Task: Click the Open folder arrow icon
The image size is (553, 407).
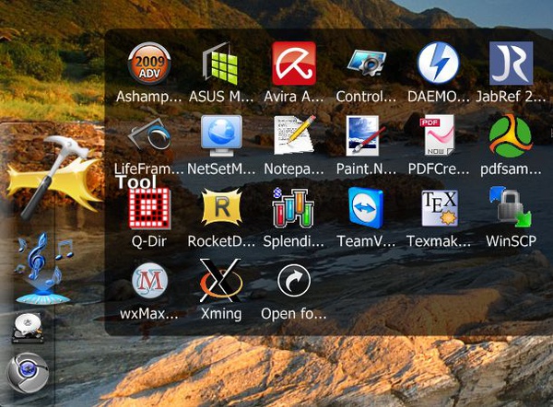Action: tap(294, 281)
